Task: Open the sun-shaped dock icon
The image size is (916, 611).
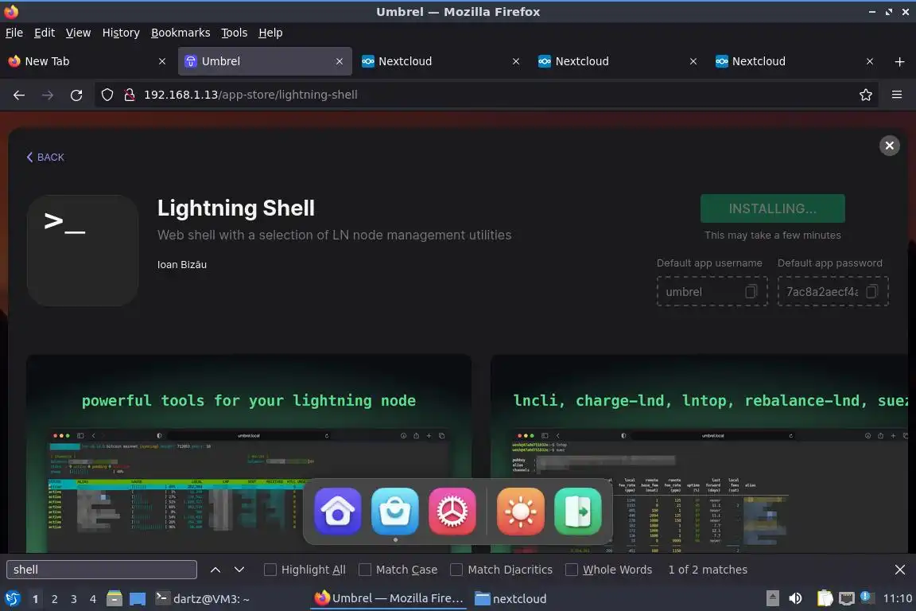Action: 521,512
